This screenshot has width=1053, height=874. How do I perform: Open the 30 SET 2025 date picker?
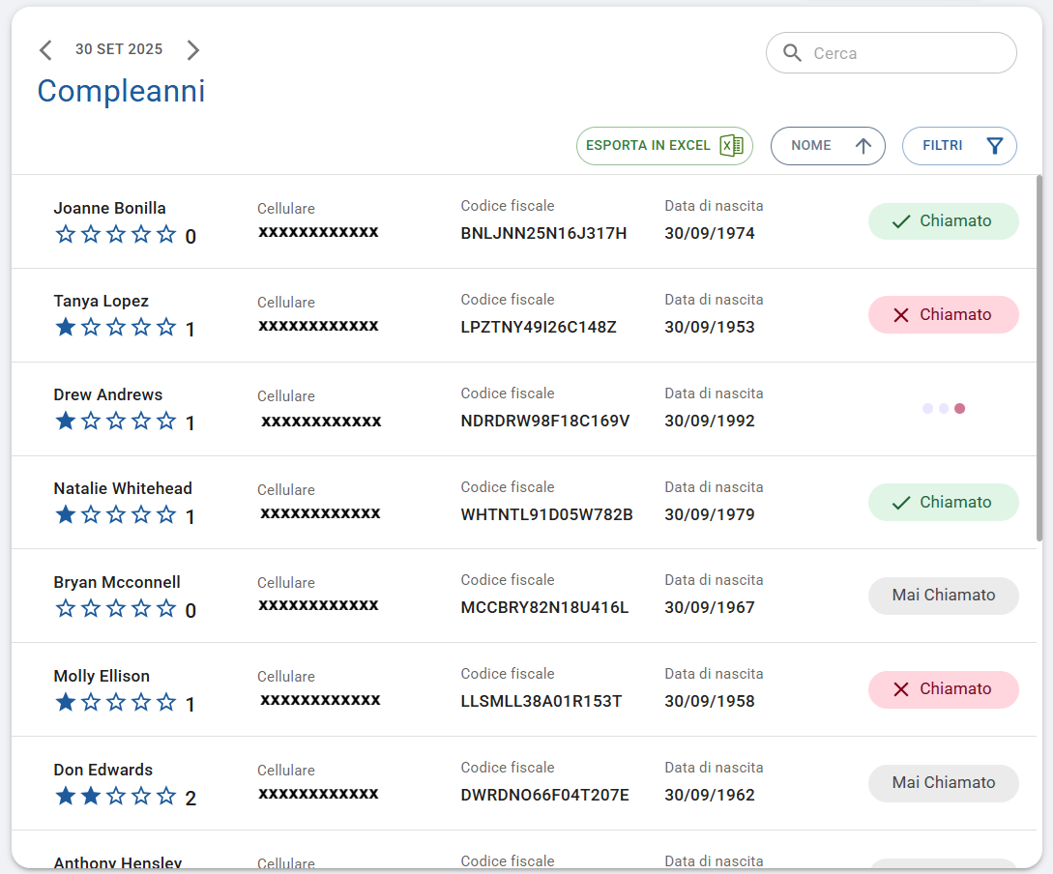119,49
